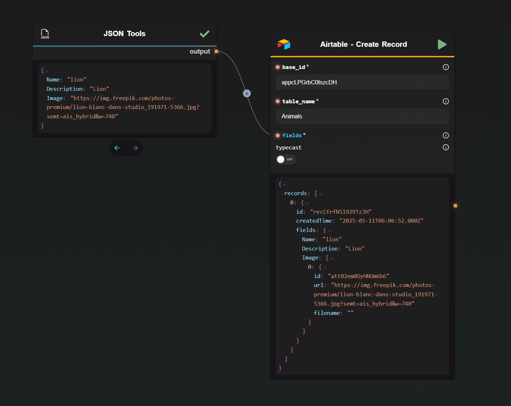Viewport: 511px width, 406px height.
Task: Click the typecast parameter label
Action: point(289,148)
